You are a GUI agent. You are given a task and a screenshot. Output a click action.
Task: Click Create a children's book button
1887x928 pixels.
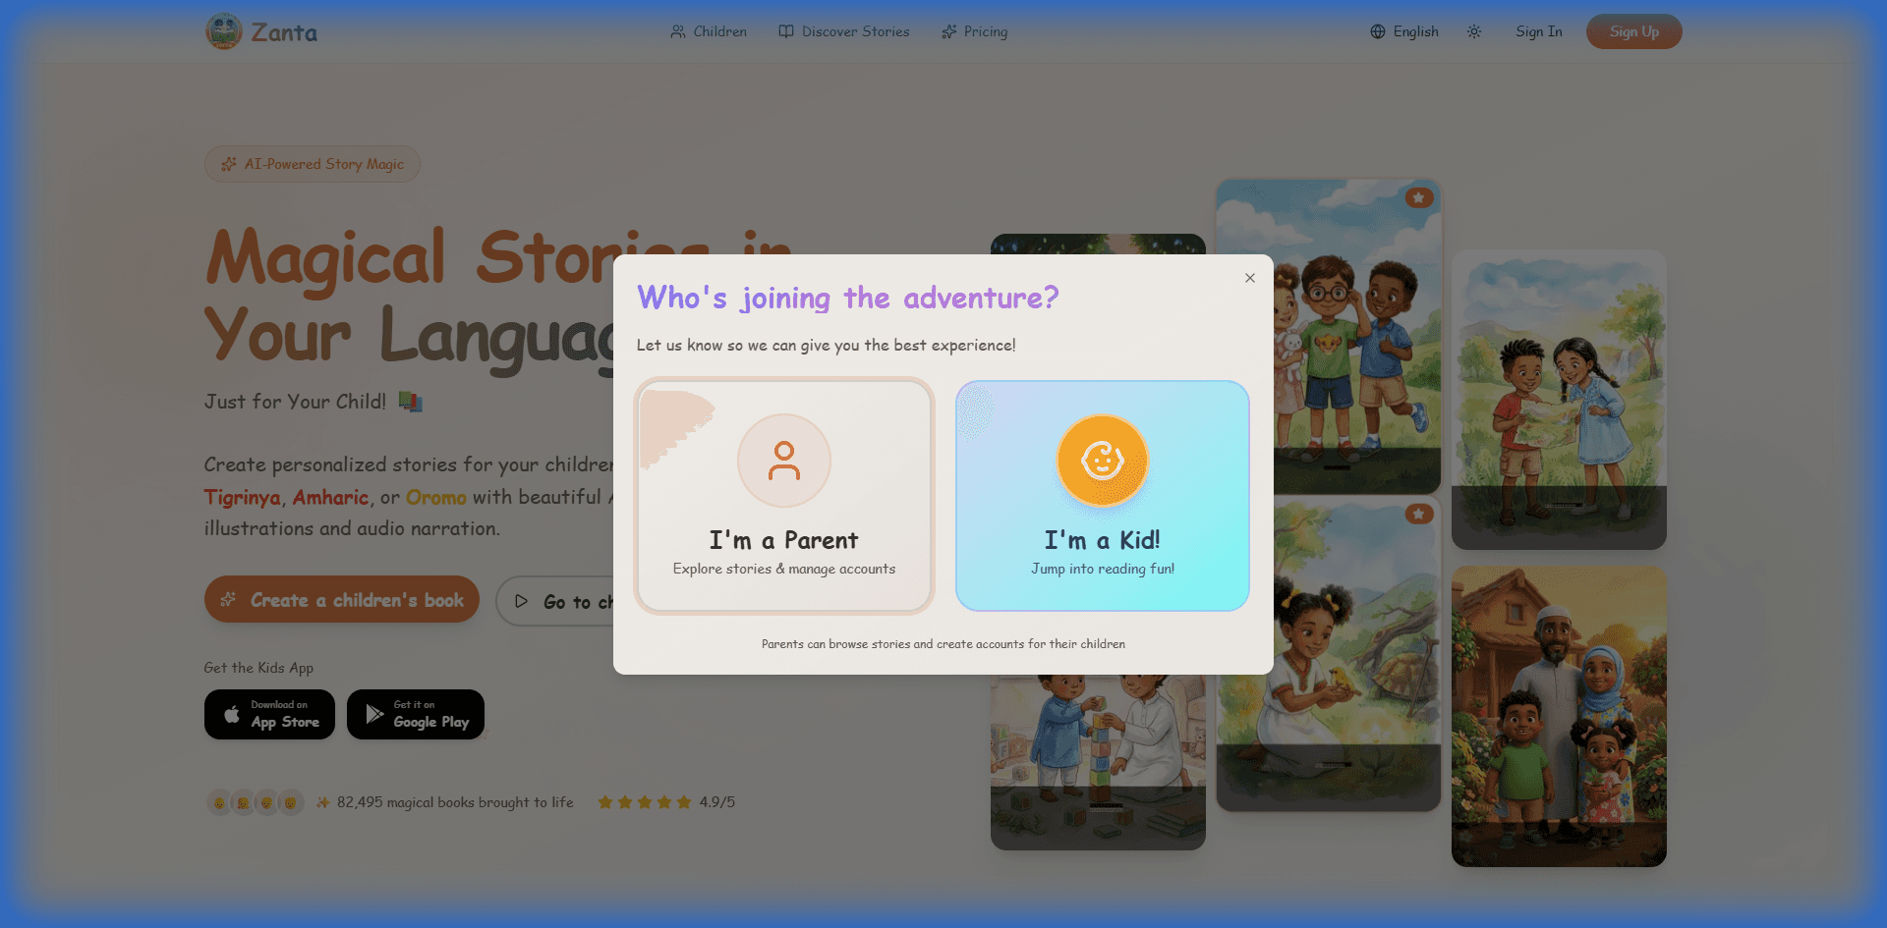[342, 599]
